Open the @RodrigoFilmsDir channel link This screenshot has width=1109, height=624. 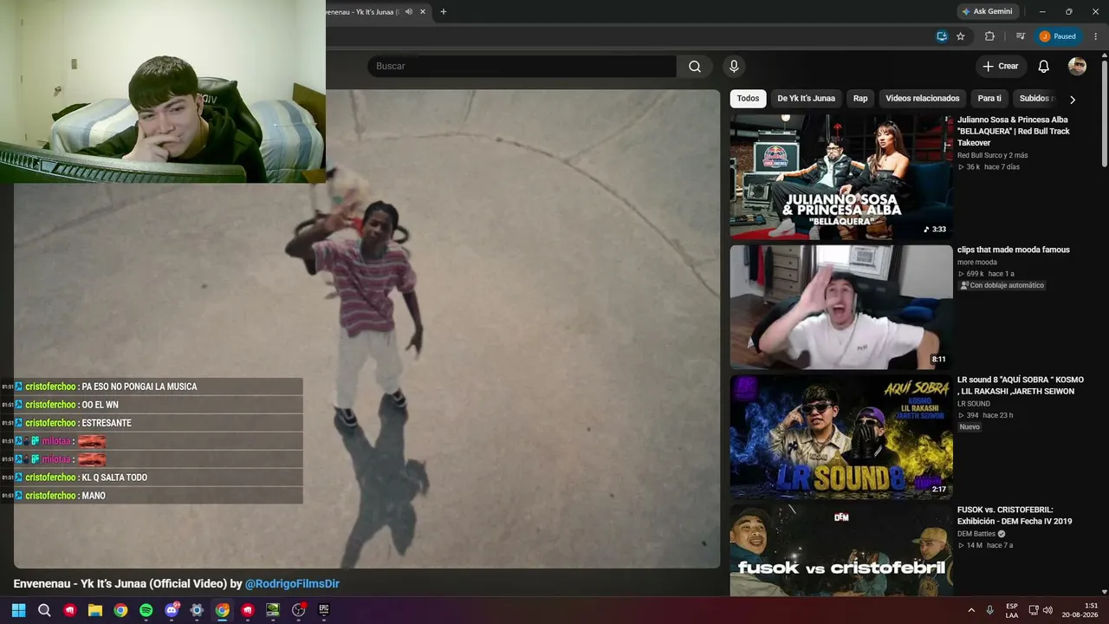292,584
